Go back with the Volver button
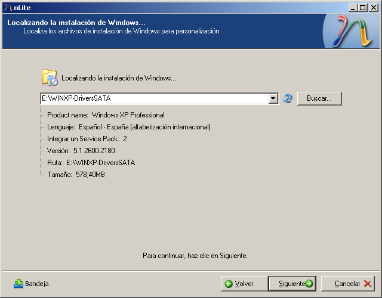 (244, 284)
